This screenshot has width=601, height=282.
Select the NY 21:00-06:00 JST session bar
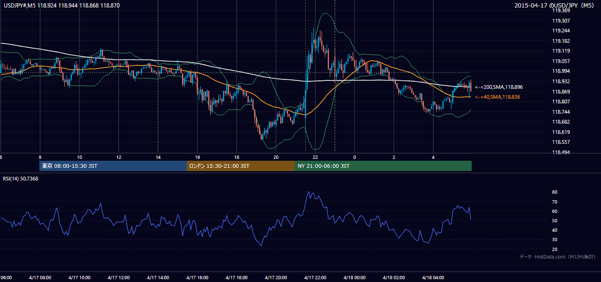[x=383, y=166]
